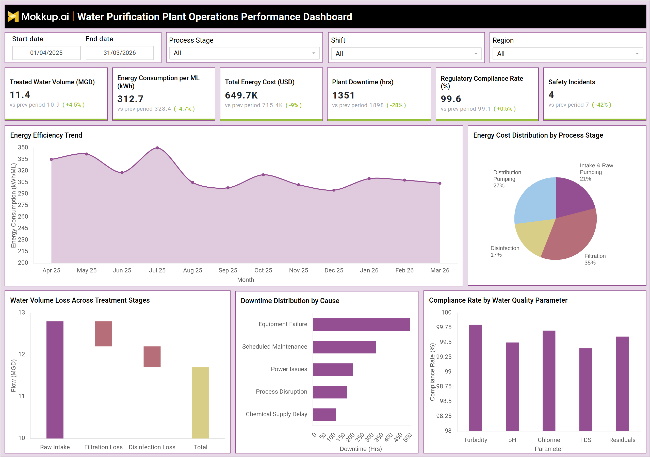Click the Regulatory Compliance Rate value 99.6
This screenshot has width=650, height=457.
[451, 99]
